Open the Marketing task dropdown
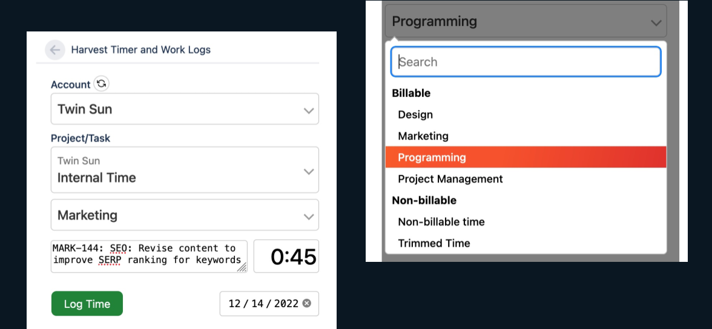Viewport: 712px width, 329px height. coord(185,215)
